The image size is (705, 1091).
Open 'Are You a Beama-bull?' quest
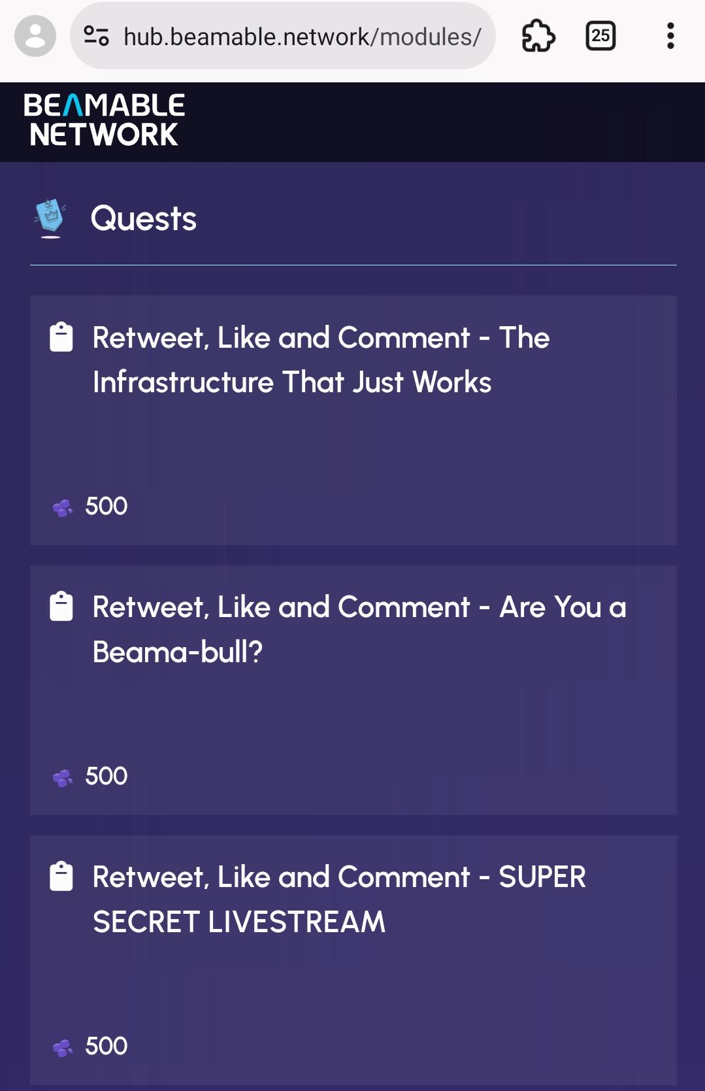pos(359,629)
